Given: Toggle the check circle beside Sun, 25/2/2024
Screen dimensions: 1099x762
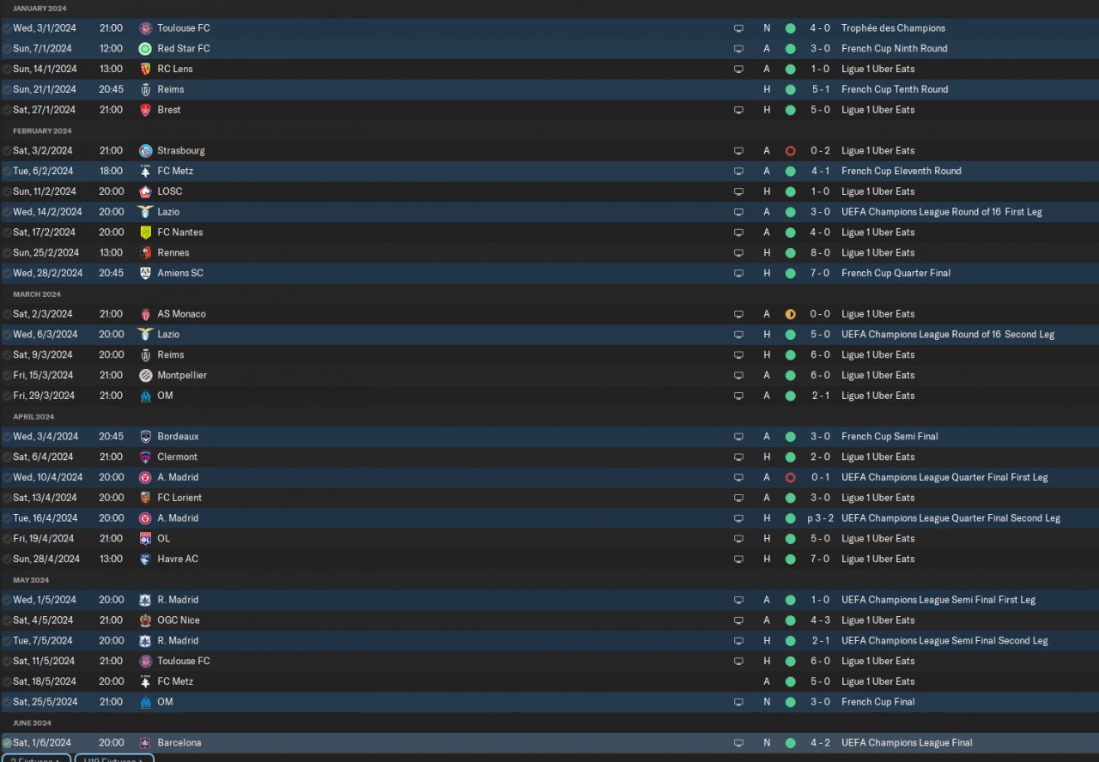Looking at the screenshot, I should [x=7, y=253].
